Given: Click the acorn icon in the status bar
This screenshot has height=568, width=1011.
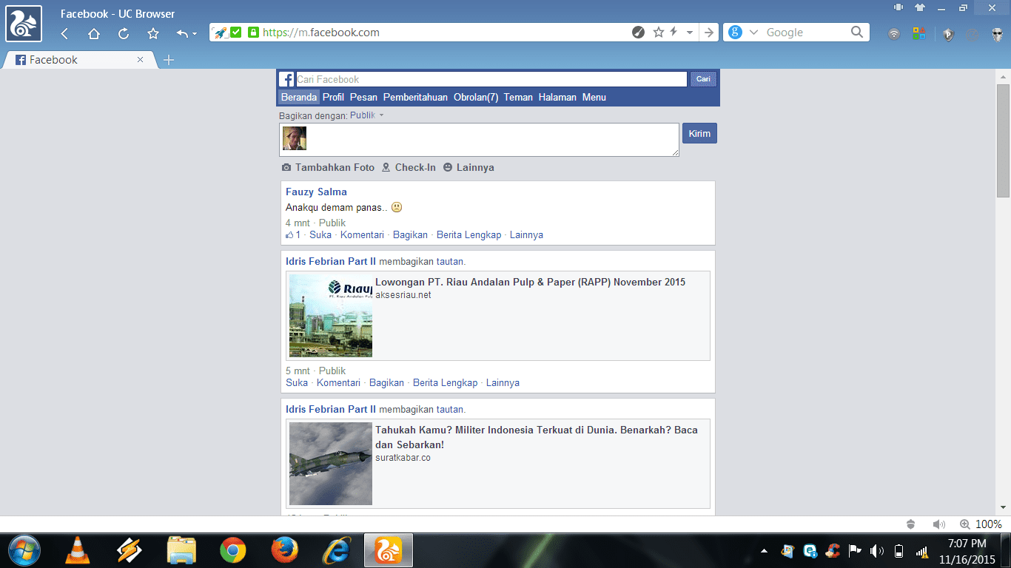Looking at the screenshot, I should point(911,524).
